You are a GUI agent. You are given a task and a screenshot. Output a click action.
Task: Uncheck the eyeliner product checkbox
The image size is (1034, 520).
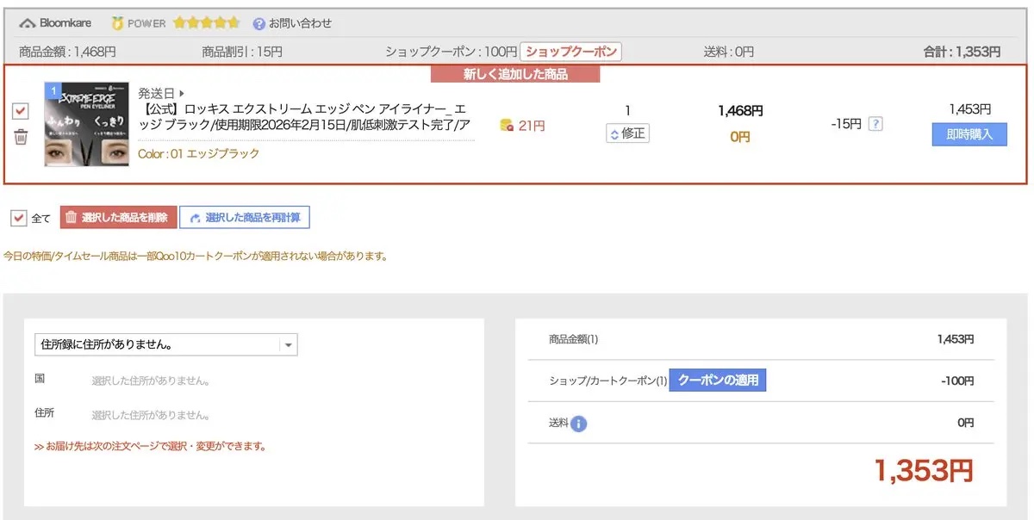click(22, 111)
